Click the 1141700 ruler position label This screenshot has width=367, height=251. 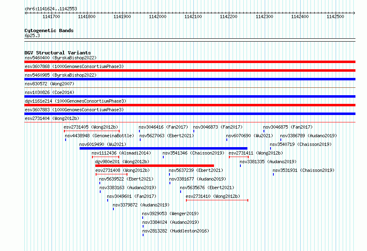point(51,16)
